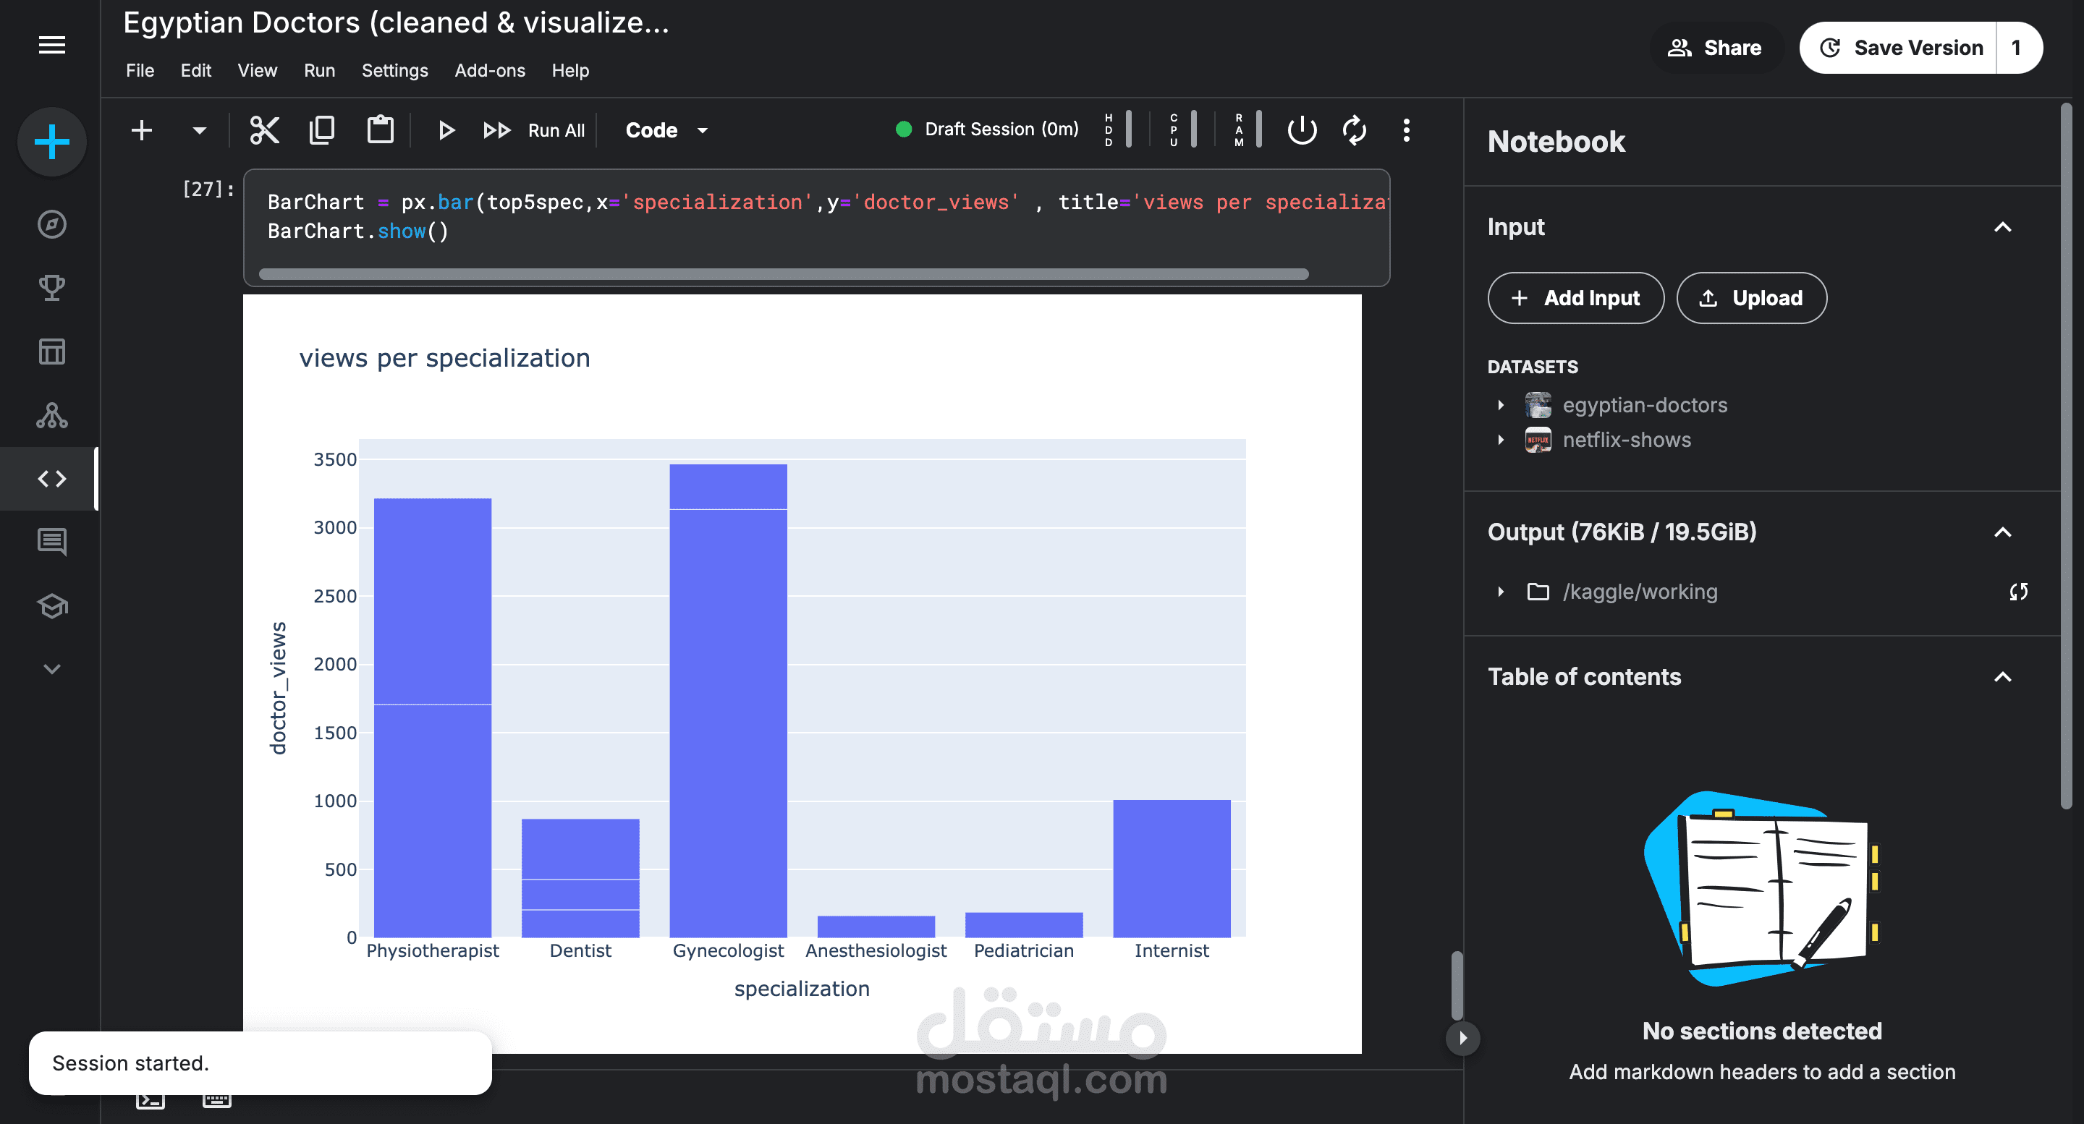2084x1124 pixels.
Task: Select egyptian-doctors dataset thumbnail
Action: (1538, 405)
